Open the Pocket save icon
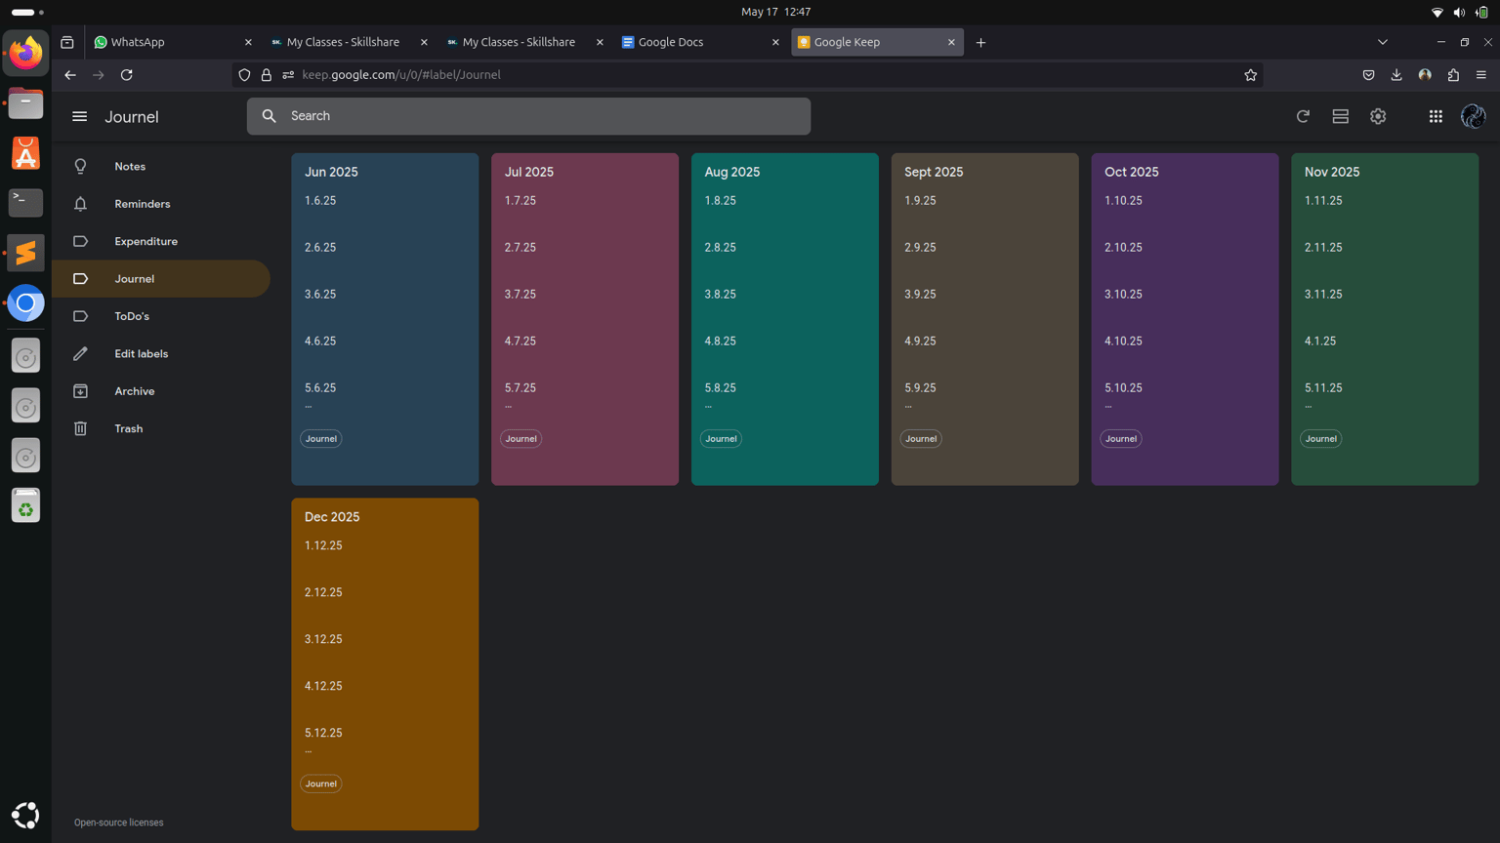Image resolution: width=1500 pixels, height=843 pixels. click(1368, 75)
